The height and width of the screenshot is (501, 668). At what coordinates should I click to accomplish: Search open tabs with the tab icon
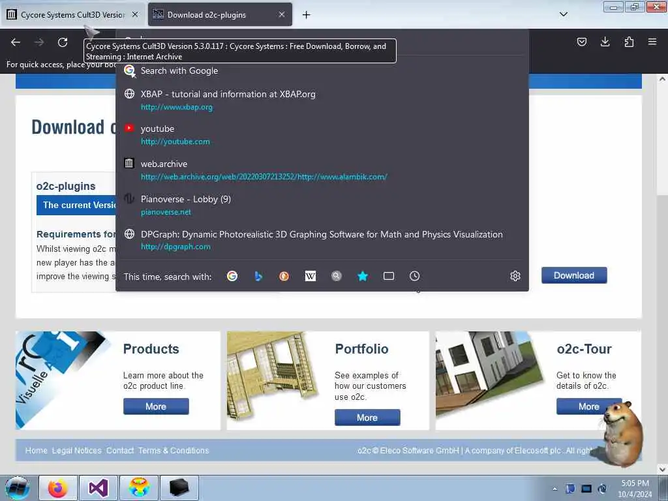point(389,276)
